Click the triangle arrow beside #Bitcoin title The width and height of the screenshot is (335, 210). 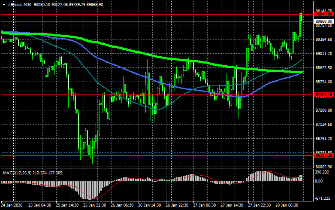click(x=4, y=4)
